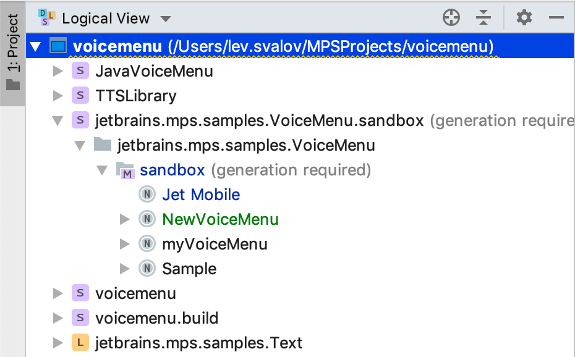Open the Logical View dropdown arrow

point(165,18)
